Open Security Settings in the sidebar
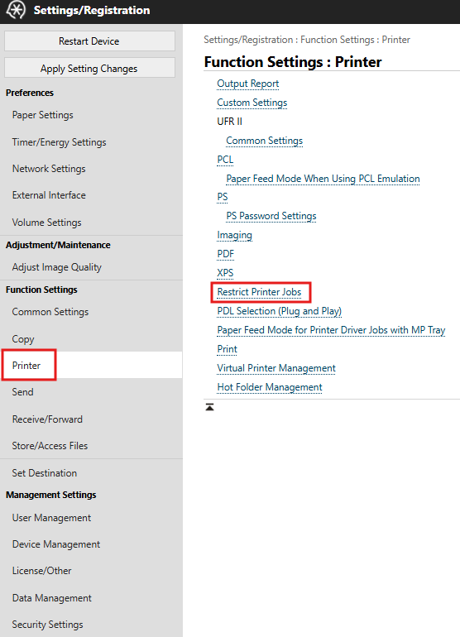460x637 pixels. (x=47, y=625)
